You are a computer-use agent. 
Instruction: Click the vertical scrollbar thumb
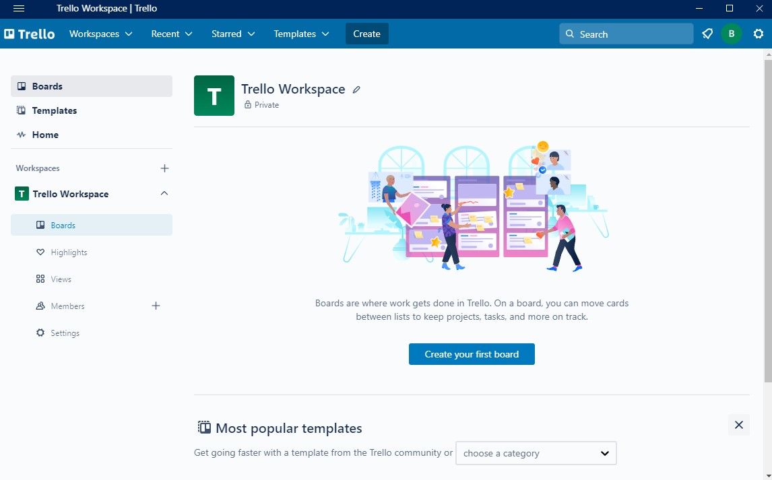pyautogui.click(x=767, y=220)
